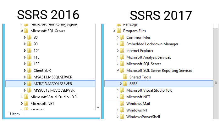Click Microsoft Analysis Services folder icon
The height and width of the screenshot is (126, 220).
click(x=122, y=57)
